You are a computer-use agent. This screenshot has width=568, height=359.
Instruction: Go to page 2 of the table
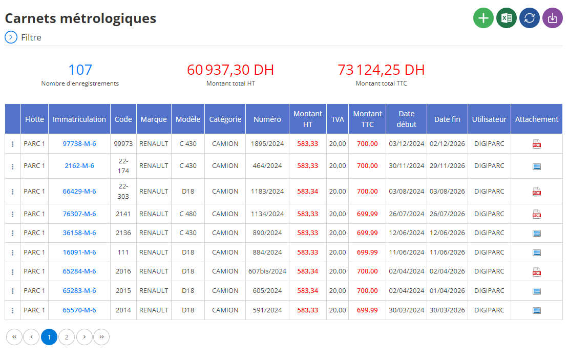click(67, 337)
